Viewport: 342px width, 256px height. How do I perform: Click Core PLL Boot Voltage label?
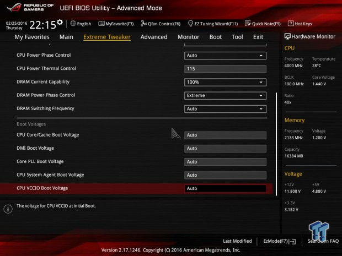click(40, 161)
